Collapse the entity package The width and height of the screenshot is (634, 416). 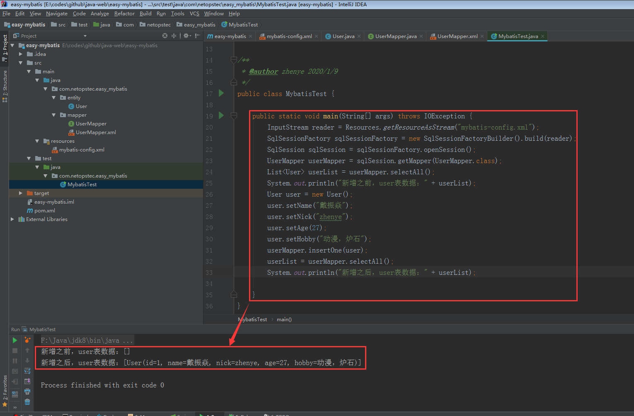click(x=54, y=98)
